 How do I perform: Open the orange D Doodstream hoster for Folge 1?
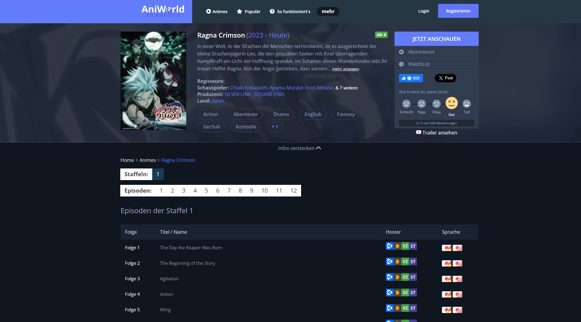pyautogui.click(x=397, y=246)
